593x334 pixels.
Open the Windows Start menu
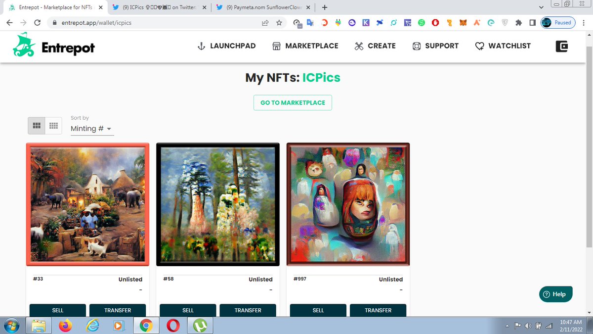tap(11, 325)
